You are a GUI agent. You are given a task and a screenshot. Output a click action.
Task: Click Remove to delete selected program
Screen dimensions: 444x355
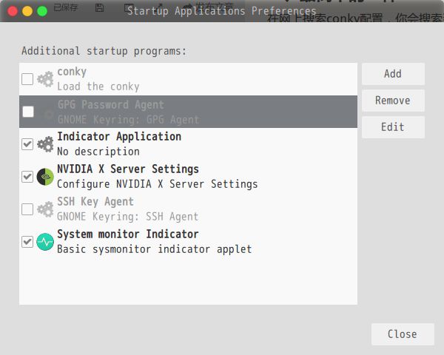393,101
